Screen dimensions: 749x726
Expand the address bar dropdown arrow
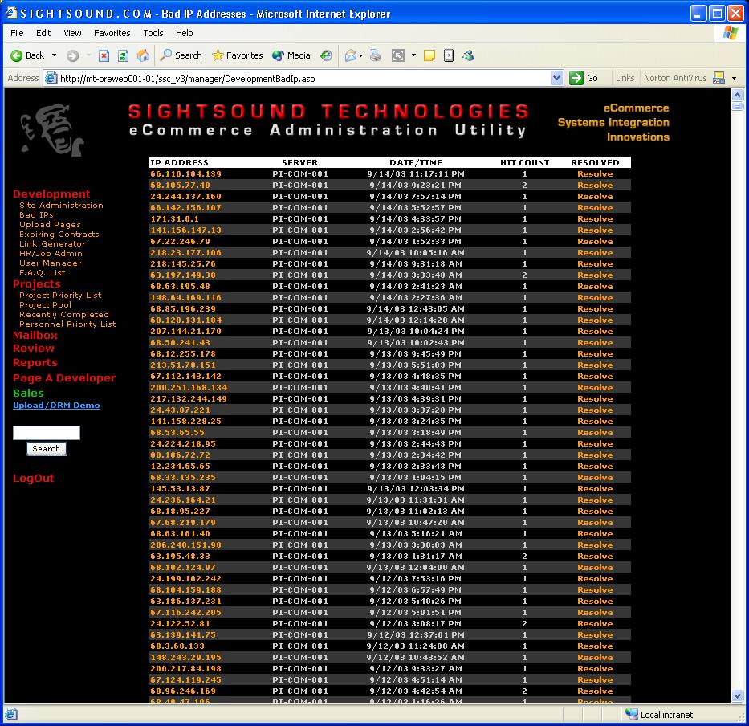[x=556, y=78]
